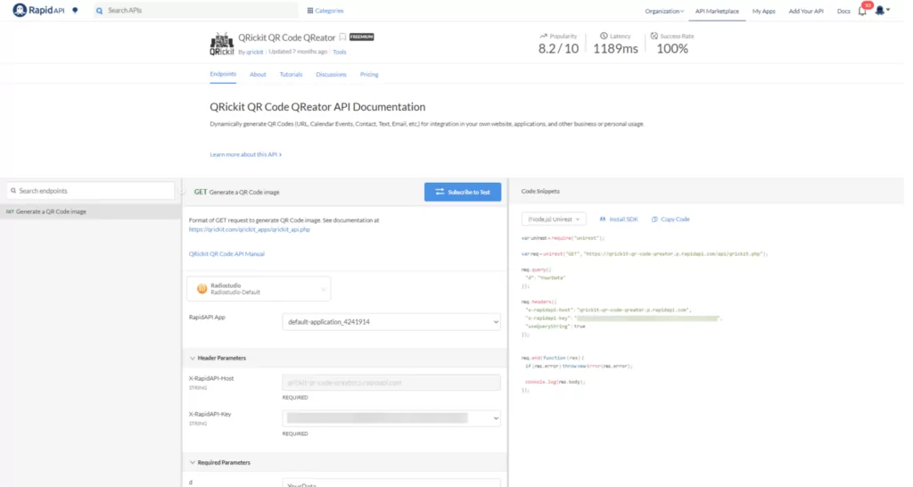Click the Search endpoints field

pos(91,191)
